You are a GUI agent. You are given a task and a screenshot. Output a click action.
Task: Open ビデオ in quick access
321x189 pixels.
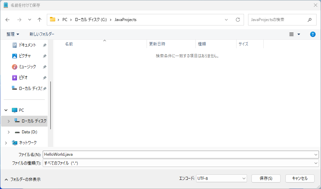tap(23, 78)
